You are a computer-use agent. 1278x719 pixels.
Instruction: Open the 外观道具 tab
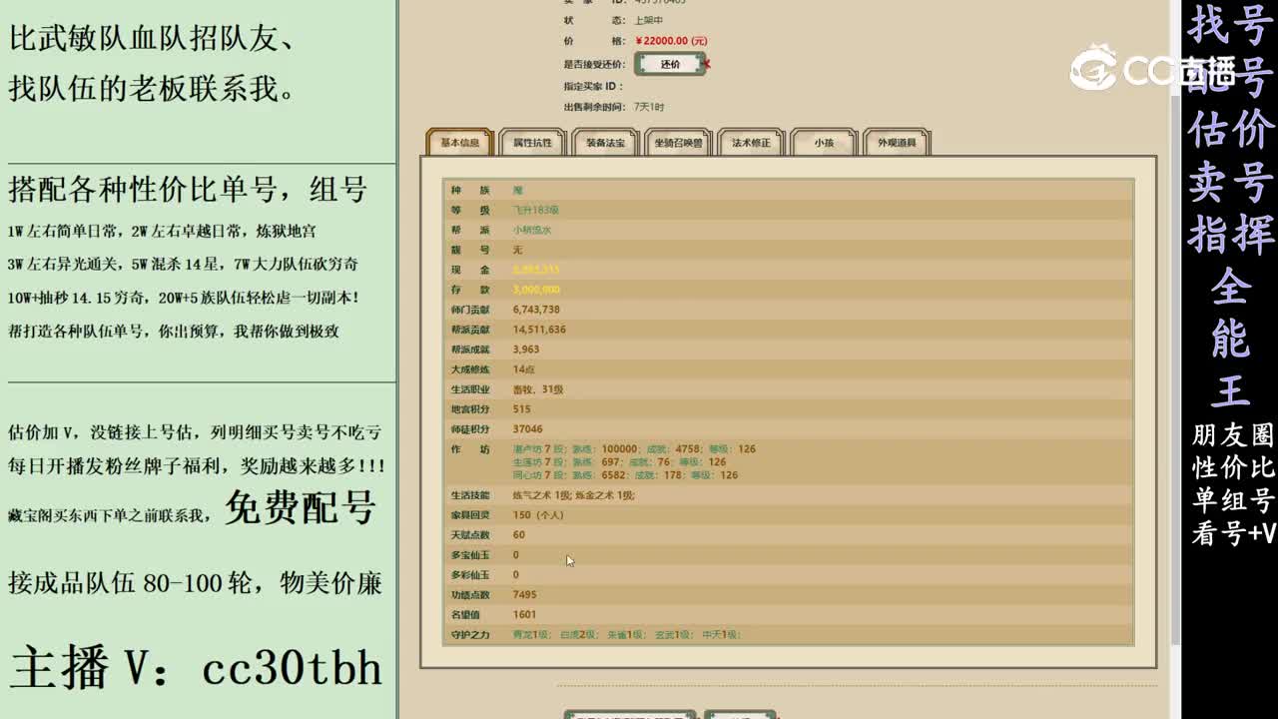click(x=897, y=143)
